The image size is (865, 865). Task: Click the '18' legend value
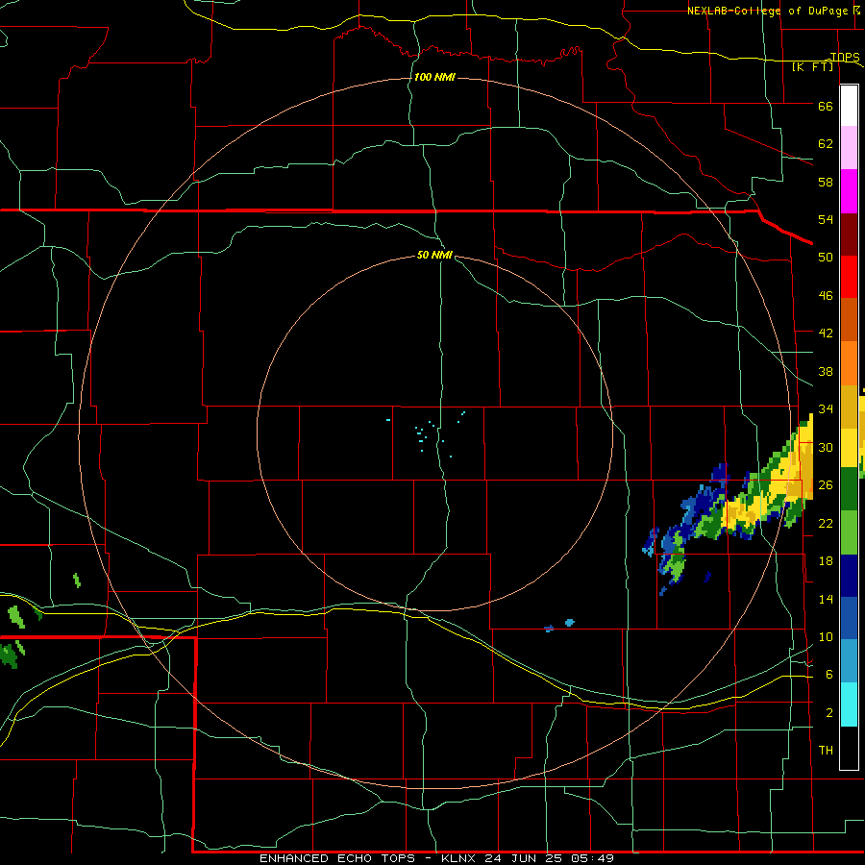tap(826, 561)
